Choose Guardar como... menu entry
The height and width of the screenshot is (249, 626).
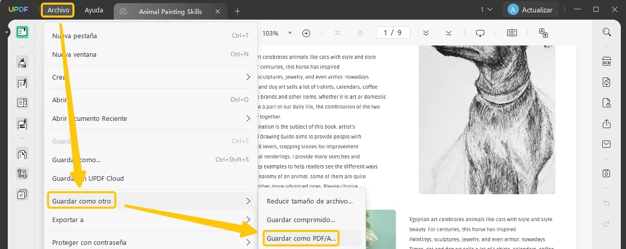(x=150, y=160)
